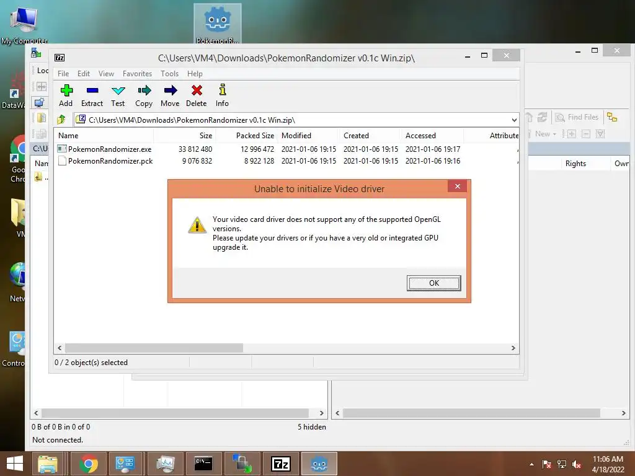Image resolution: width=635 pixels, height=476 pixels.
Task: Expand the 7-Zip address path dropdown
Action: tap(514, 120)
